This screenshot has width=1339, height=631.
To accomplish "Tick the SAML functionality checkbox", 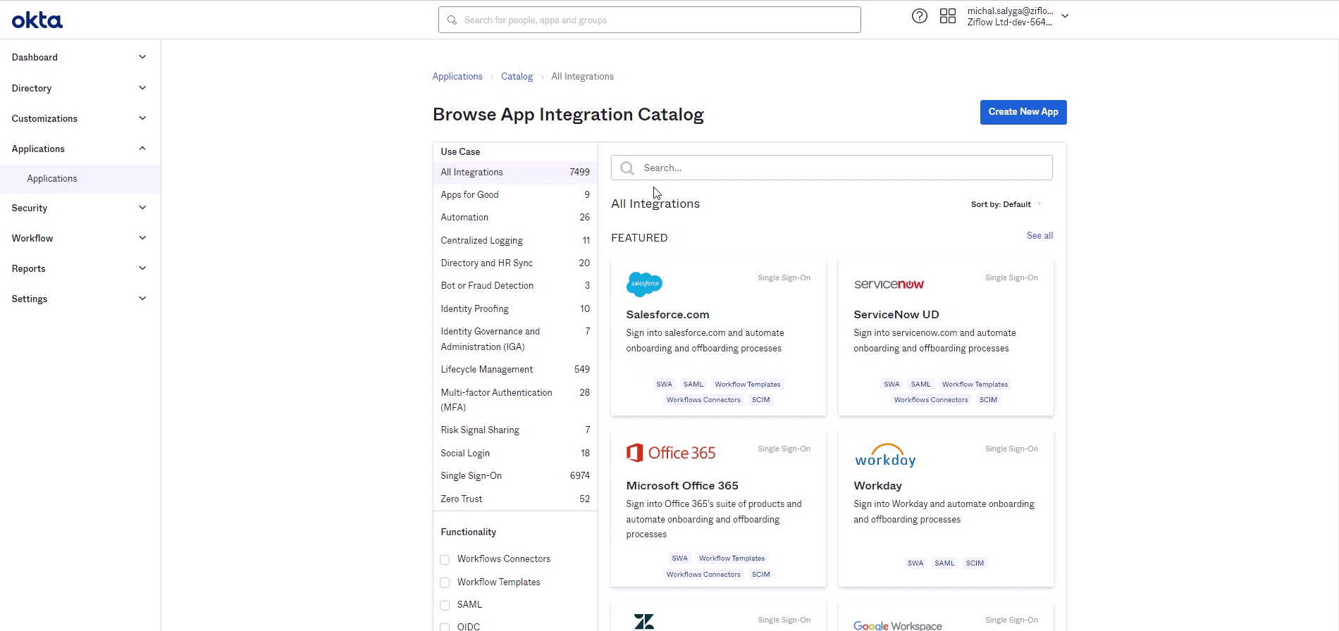I will (x=445, y=605).
